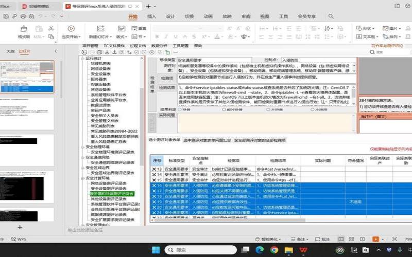Screen dimensions: 412x257
Task: Start slideshow with orange play button in status bar
Action: pyautogui.click(x=375, y=239)
